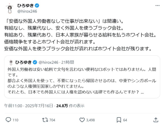The image size is (164, 126).
Task: Click the main profile avatar image
Action: point(10,9)
